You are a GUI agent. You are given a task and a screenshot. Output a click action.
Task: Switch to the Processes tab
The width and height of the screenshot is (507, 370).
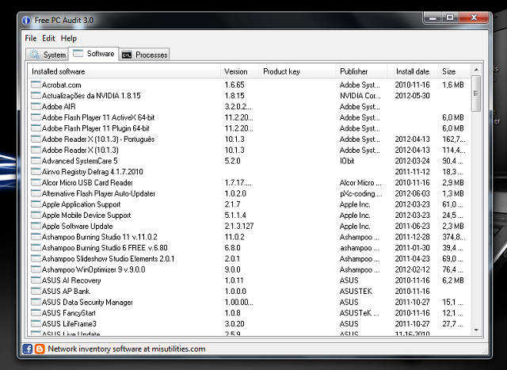pos(144,55)
